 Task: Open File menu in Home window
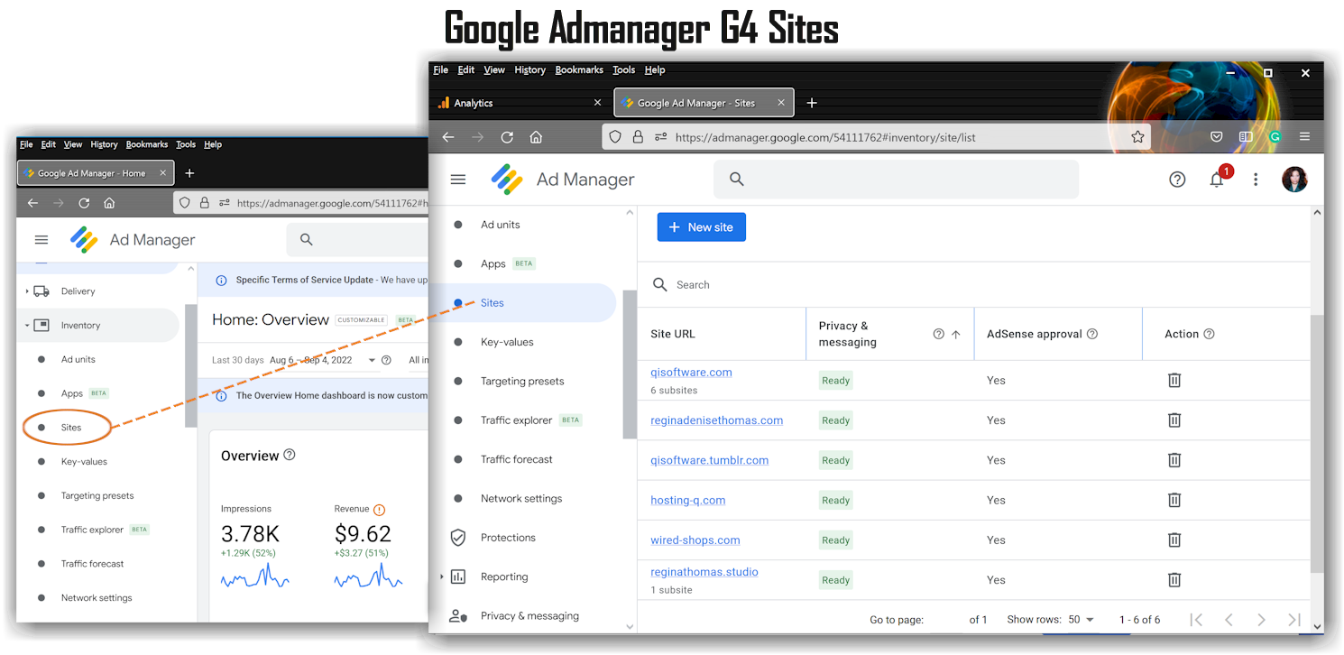pos(26,144)
